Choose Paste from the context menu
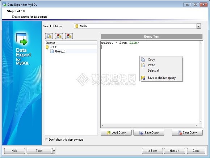The image size is (210, 158). [x=161, y=65]
